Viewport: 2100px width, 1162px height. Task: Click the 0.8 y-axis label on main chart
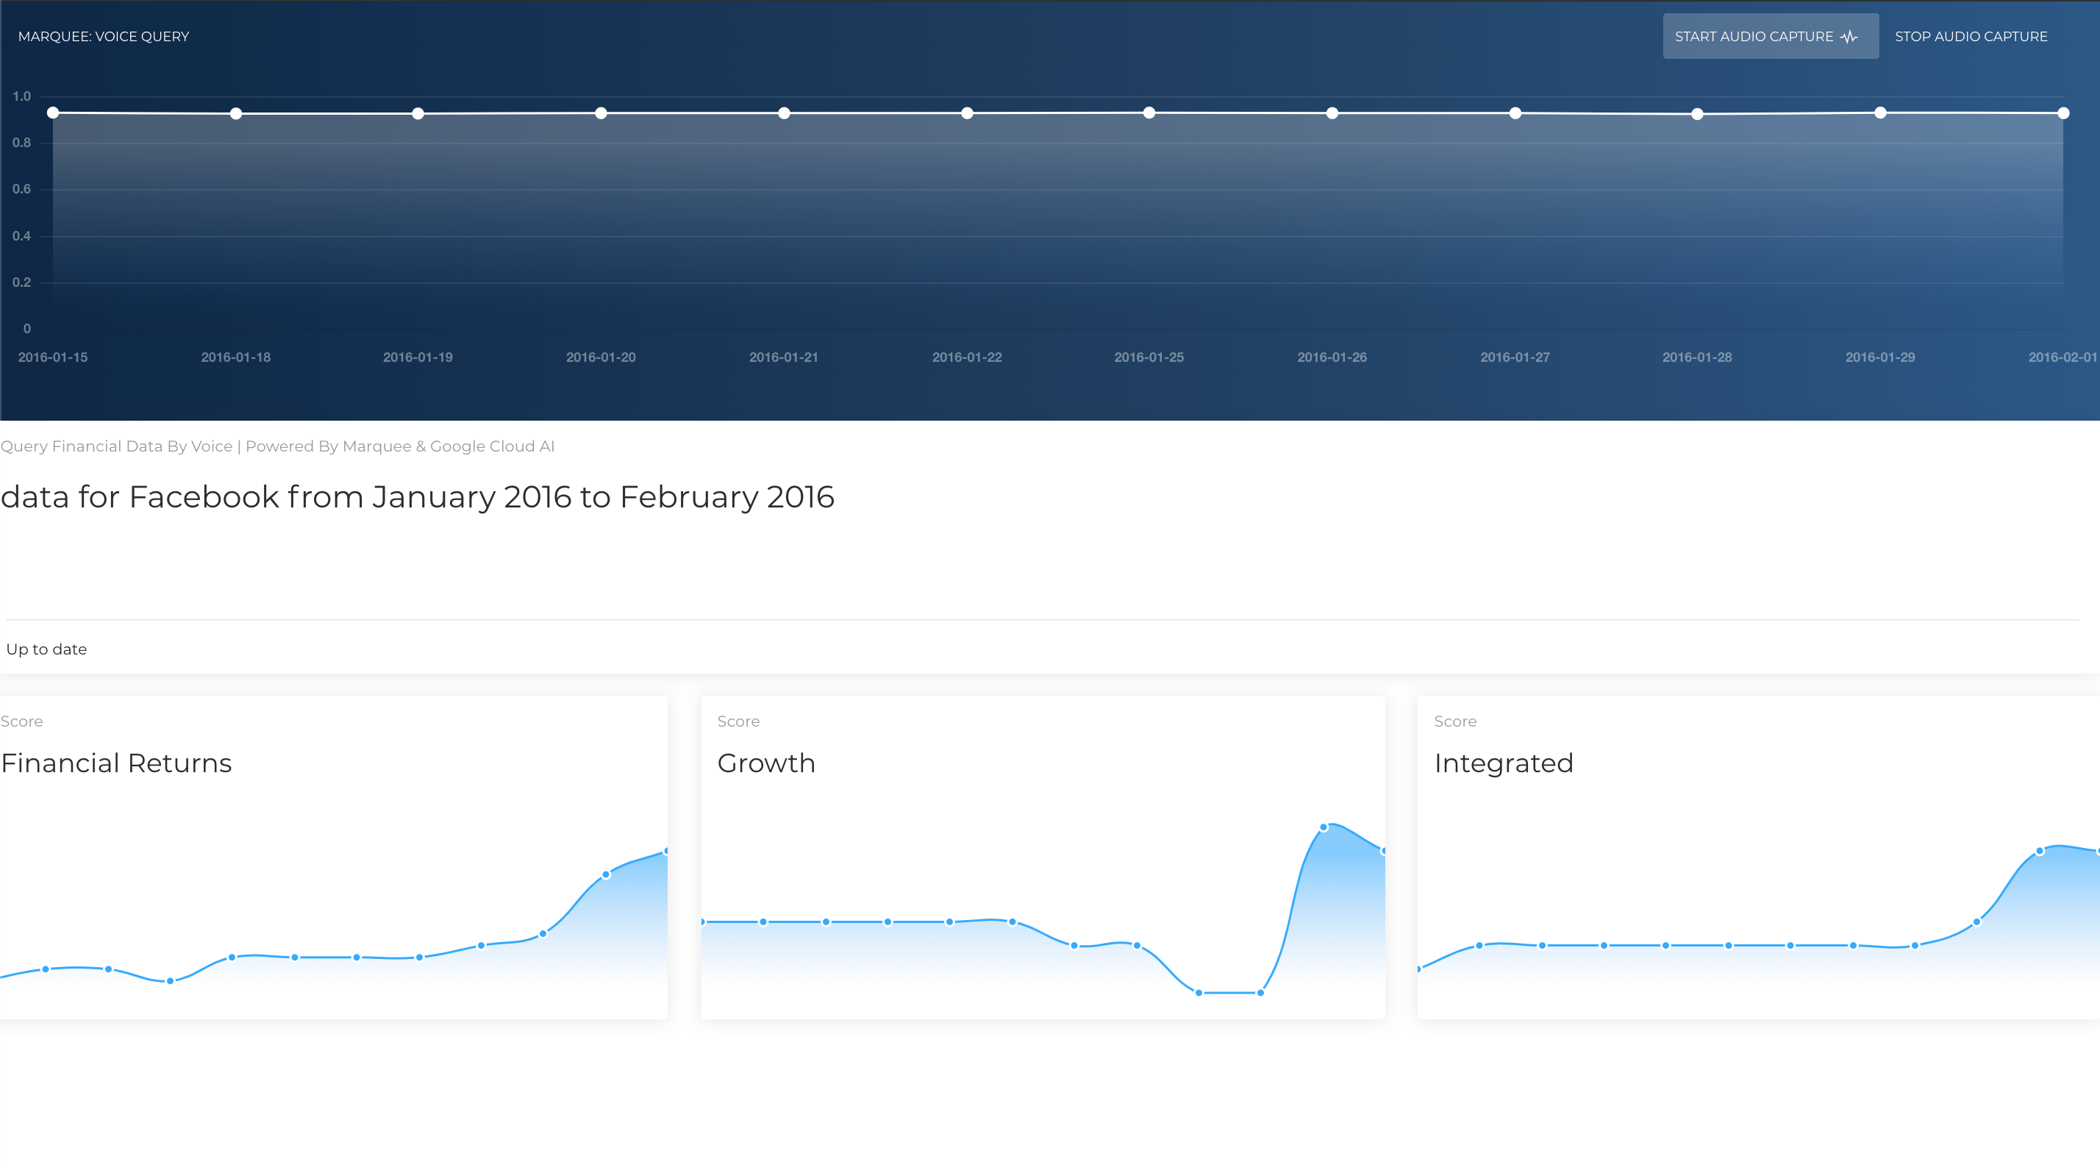22,143
